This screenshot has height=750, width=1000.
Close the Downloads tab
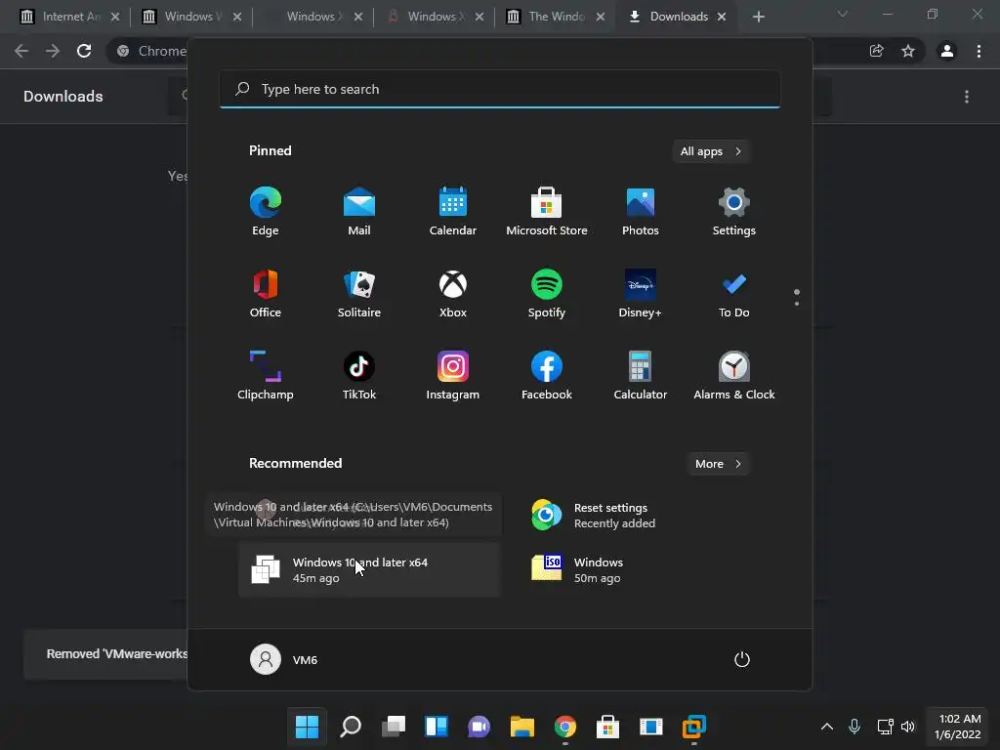click(x=722, y=17)
